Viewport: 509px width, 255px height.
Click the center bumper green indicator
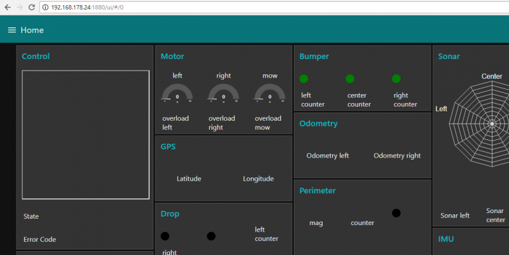(350, 78)
